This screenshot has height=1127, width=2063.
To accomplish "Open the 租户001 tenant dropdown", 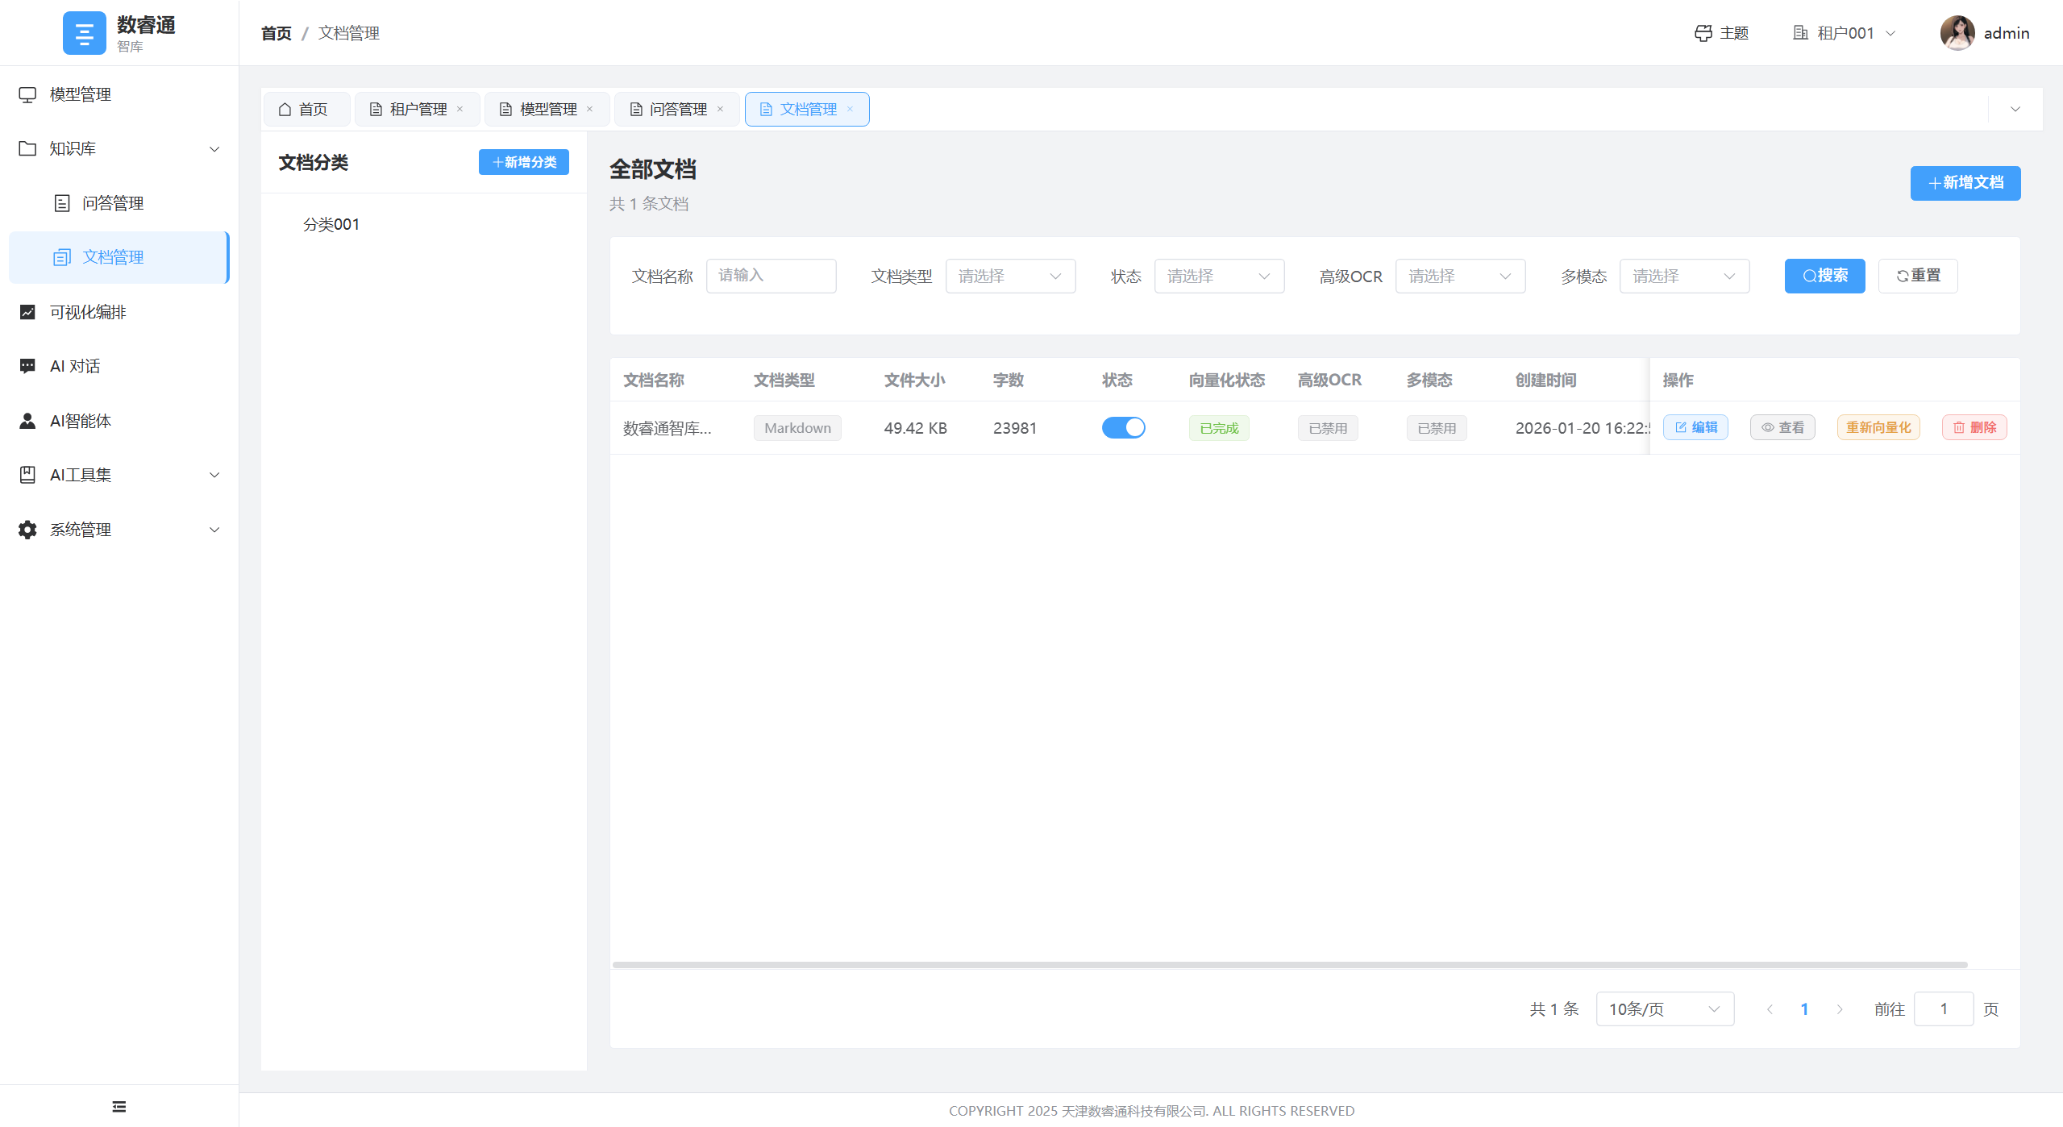I will [x=1845, y=33].
